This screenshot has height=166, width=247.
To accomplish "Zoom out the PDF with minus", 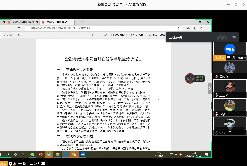I will coord(85,35).
